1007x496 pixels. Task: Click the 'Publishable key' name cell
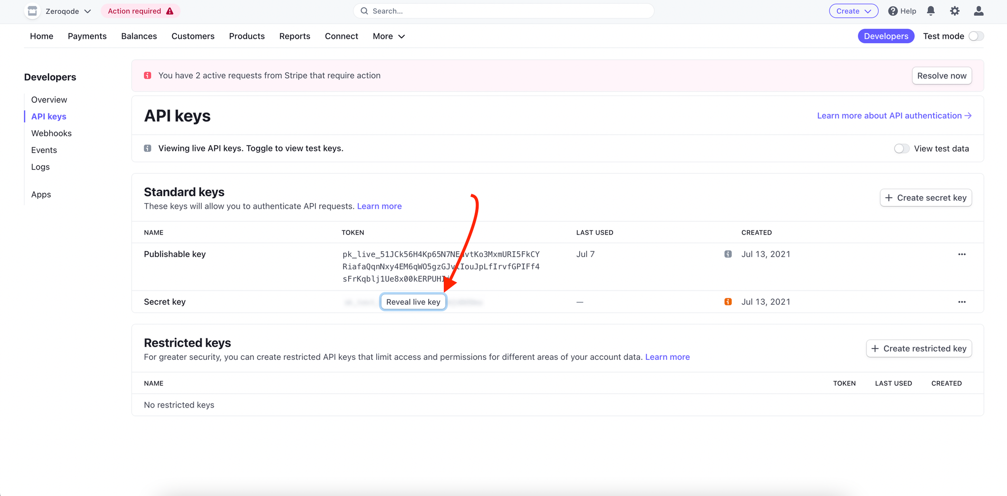tap(175, 254)
